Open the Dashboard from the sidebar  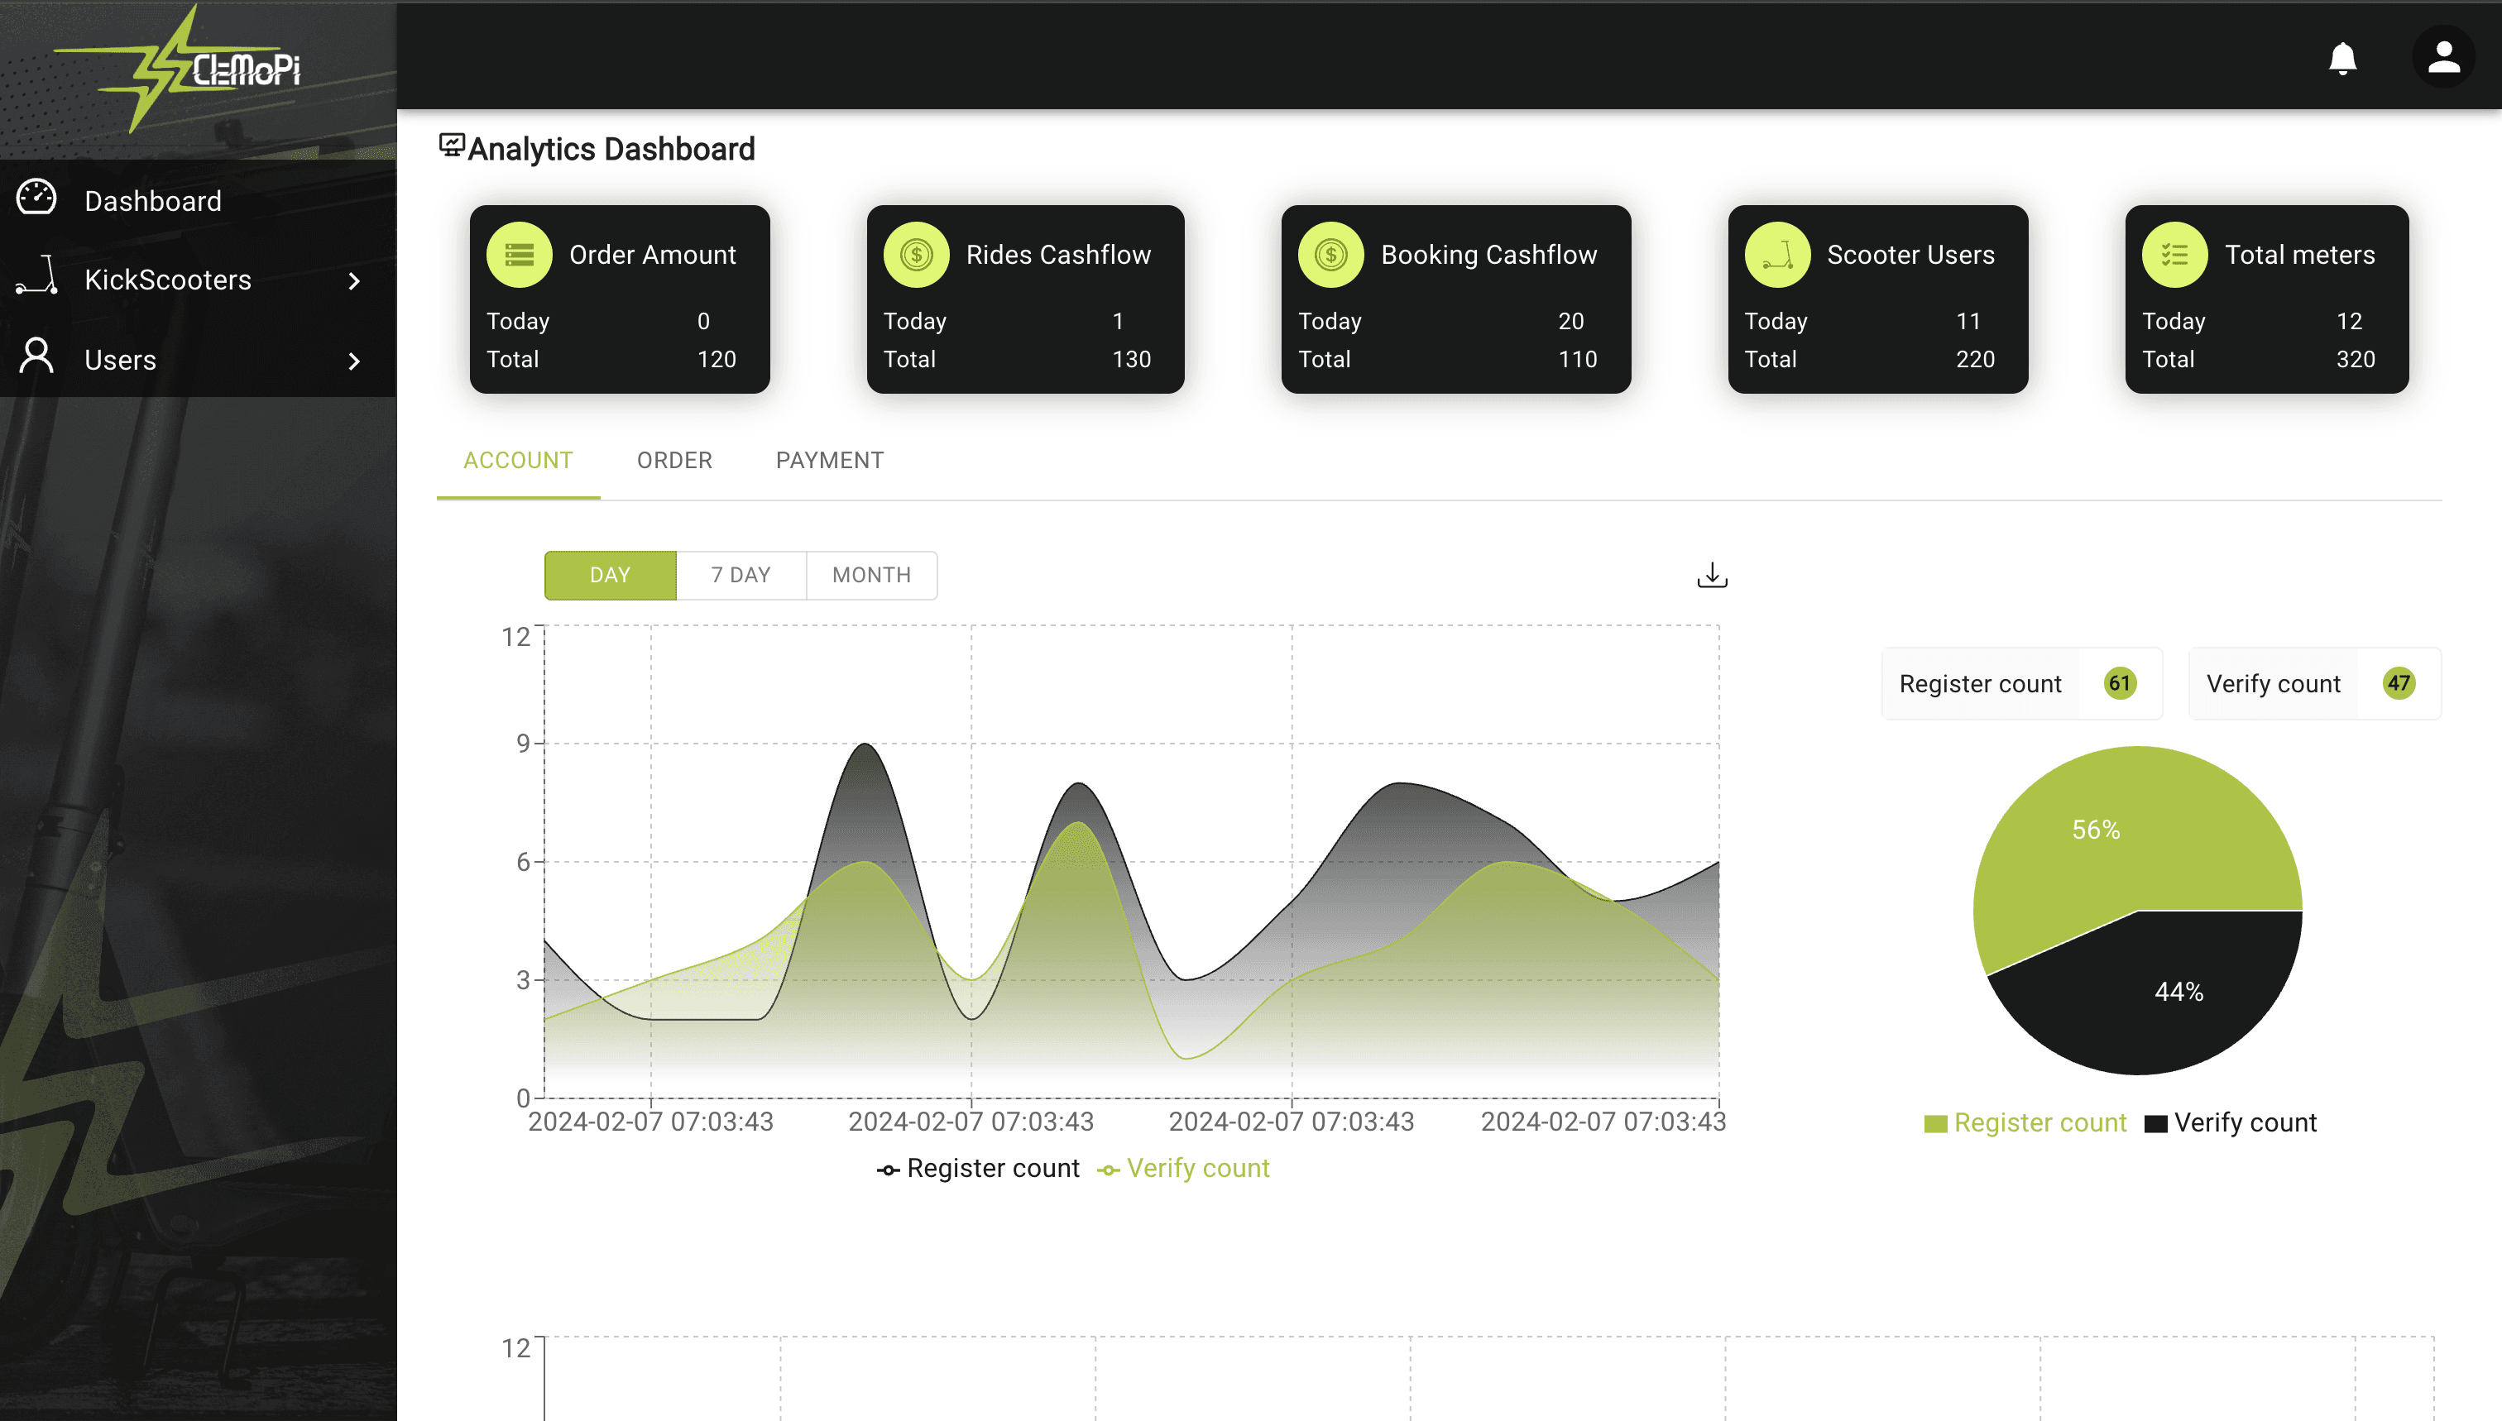click(153, 200)
